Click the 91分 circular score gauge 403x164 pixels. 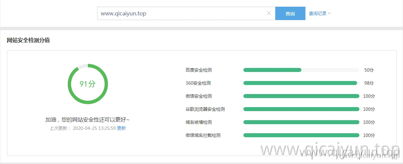click(x=88, y=84)
